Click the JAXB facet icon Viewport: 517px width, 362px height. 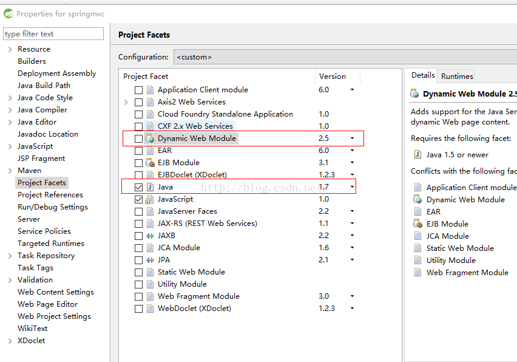click(x=150, y=236)
